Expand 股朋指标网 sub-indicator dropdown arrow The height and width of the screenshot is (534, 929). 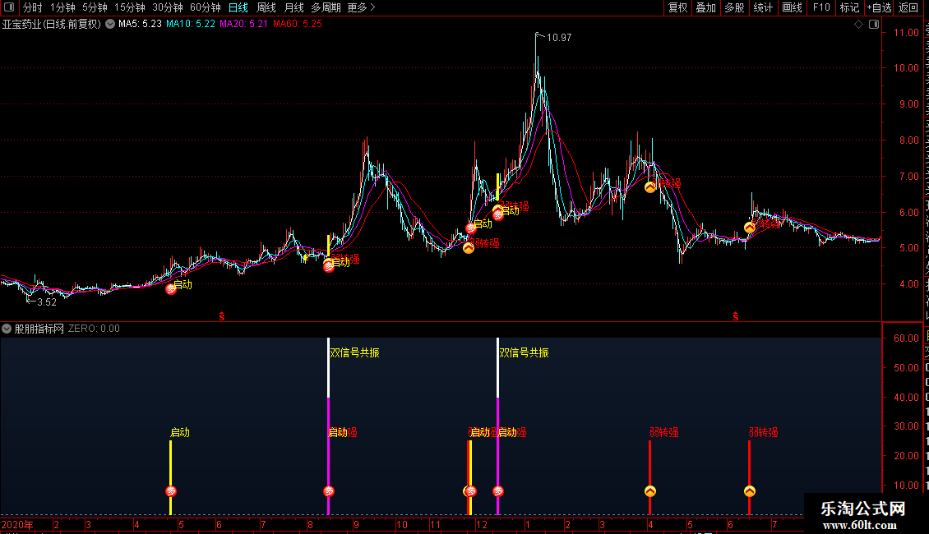click(x=7, y=329)
